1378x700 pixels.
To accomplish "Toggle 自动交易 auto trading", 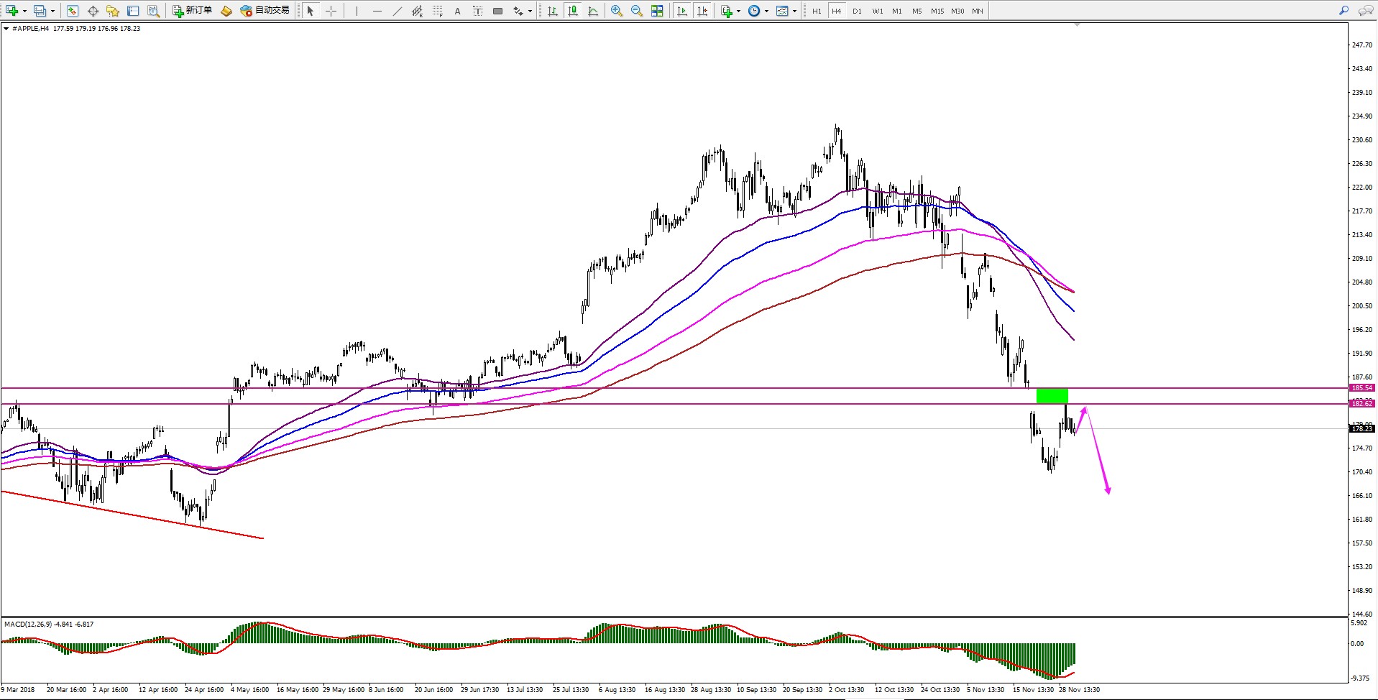I will click(265, 11).
